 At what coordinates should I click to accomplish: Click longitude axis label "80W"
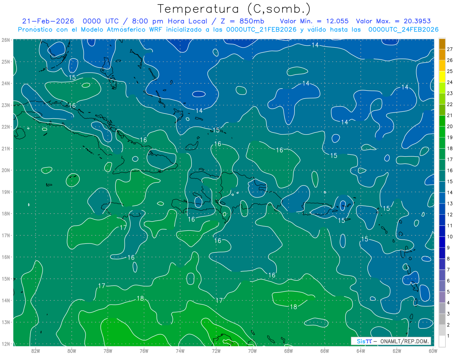tap(72, 351)
